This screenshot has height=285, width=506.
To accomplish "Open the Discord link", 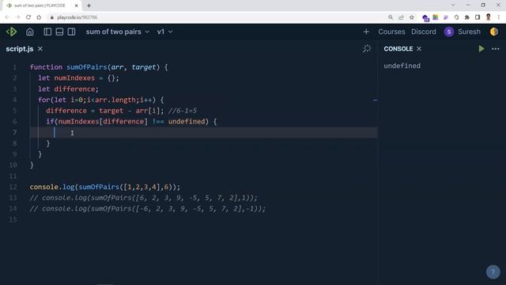I will pos(424,32).
